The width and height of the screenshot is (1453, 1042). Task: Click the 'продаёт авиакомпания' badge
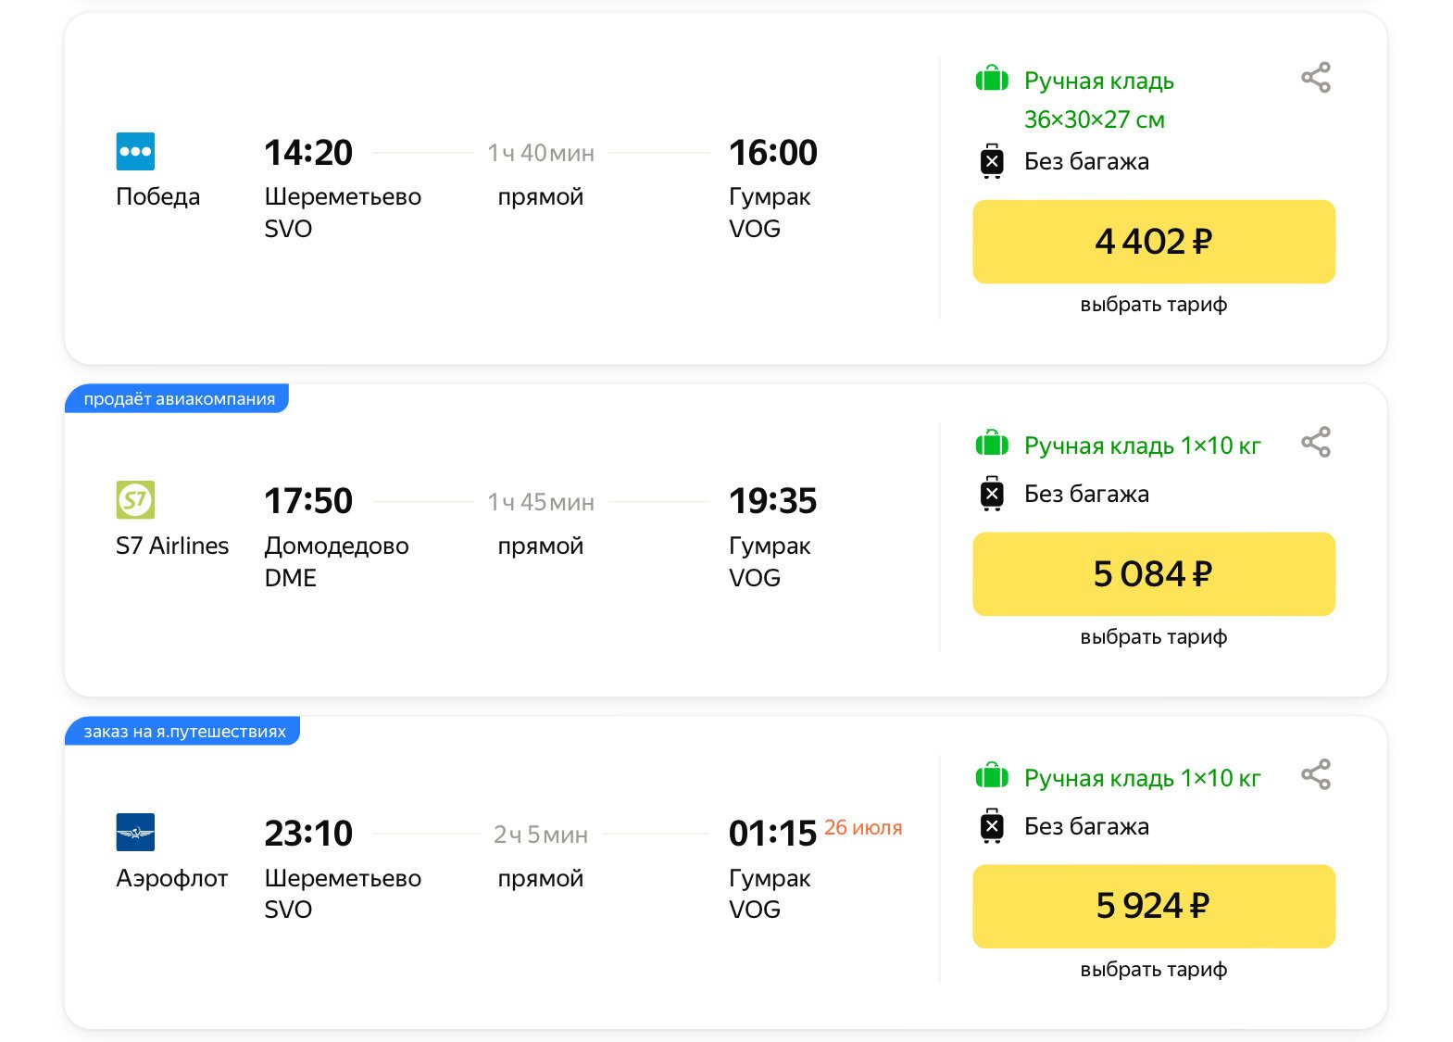pyautogui.click(x=179, y=399)
